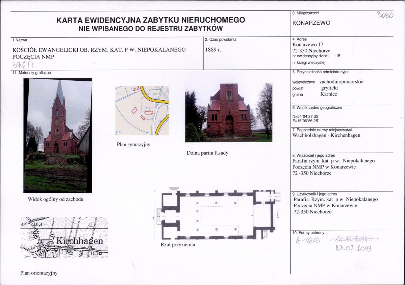
Task: Click the caption 'Widok ogólny od zachodu'
Action: (x=55, y=199)
